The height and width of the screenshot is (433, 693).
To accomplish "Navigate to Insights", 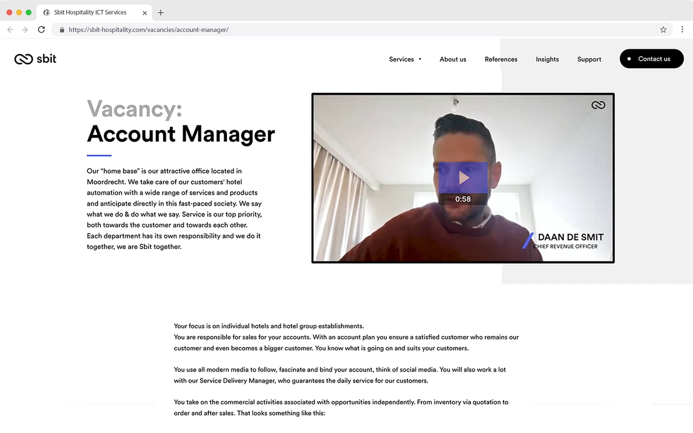I will click(x=547, y=59).
